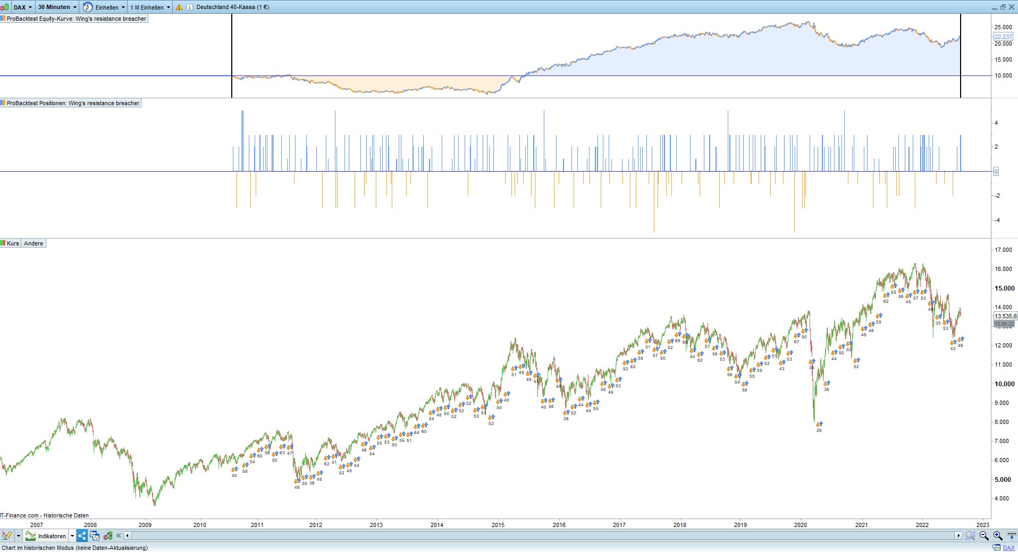Click the 25.000 equity axis label

point(1004,27)
